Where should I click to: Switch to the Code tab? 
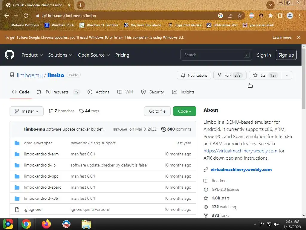(x=21, y=92)
